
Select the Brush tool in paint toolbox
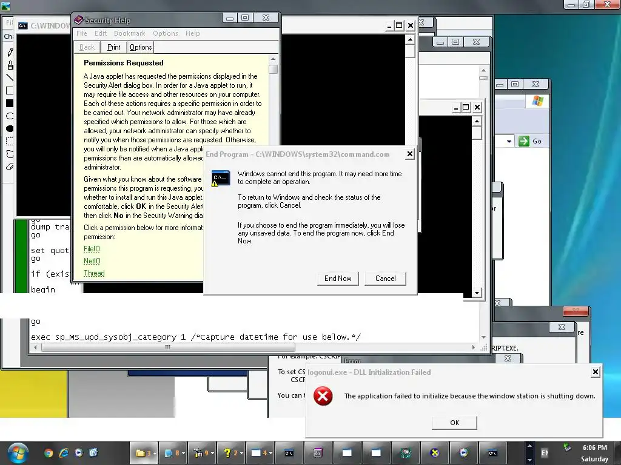(10, 65)
